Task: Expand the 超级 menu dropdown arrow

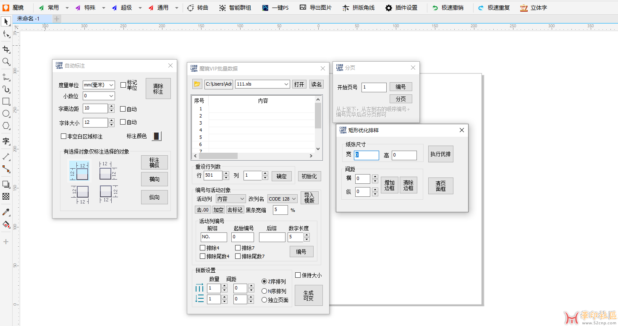Action: pyautogui.click(x=140, y=8)
